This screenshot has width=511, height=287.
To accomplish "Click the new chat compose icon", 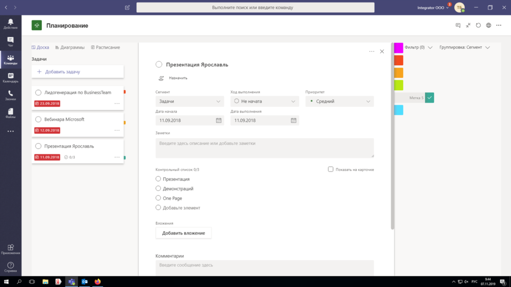I will click(127, 7).
